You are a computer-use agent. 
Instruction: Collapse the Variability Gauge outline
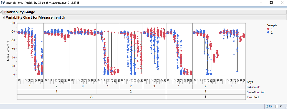point(1,12)
